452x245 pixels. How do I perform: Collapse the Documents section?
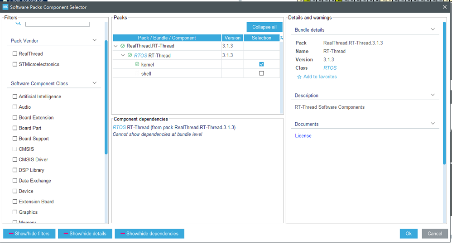(x=433, y=123)
